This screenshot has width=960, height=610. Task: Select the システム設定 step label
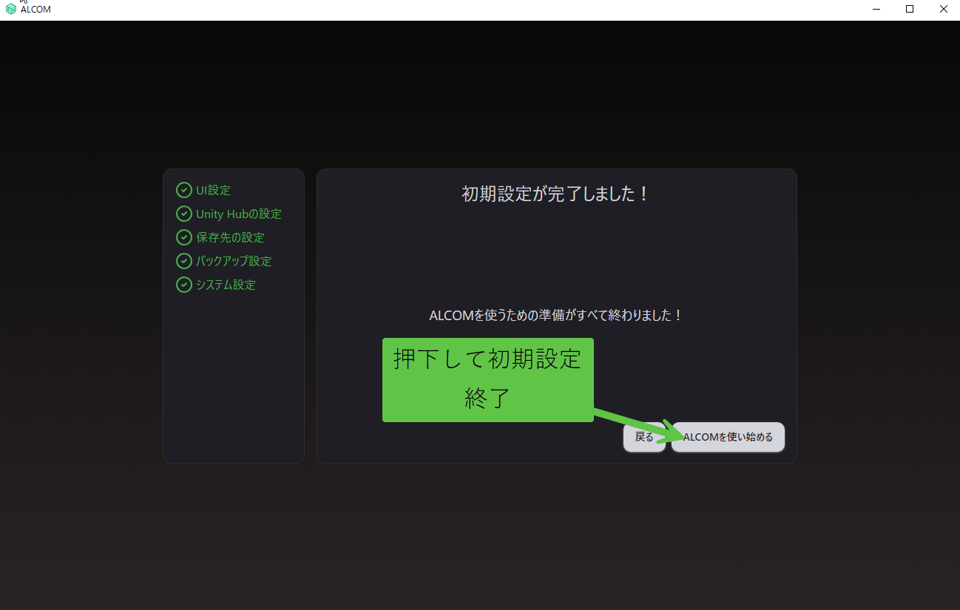click(226, 285)
